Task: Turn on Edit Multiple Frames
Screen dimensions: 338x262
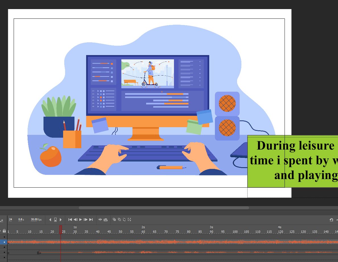Action: point(125,219)
